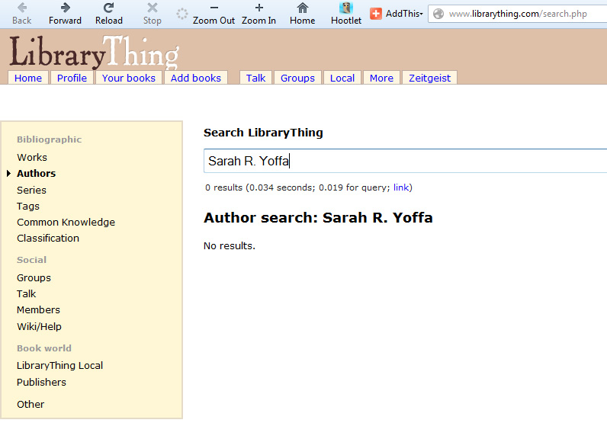Open the Home tab
The image size is (607, 423).
coord(28,78)
